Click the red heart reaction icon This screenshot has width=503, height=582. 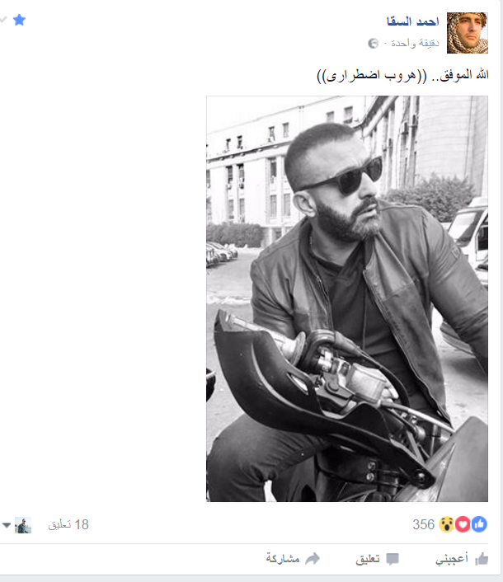[x=463, y=524]
